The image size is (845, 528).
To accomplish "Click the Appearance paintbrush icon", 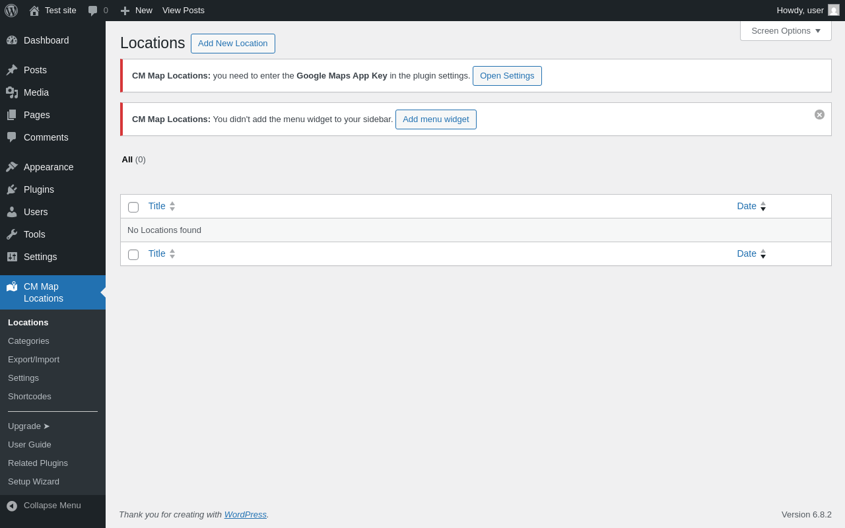I will [x=12, y=167].
